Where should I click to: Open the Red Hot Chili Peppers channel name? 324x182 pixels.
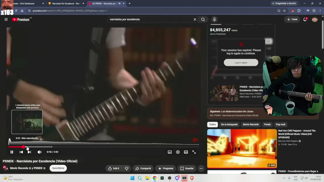click(x=288, y=141)
